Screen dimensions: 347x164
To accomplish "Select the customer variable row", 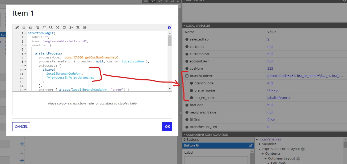I will (265, 47).
